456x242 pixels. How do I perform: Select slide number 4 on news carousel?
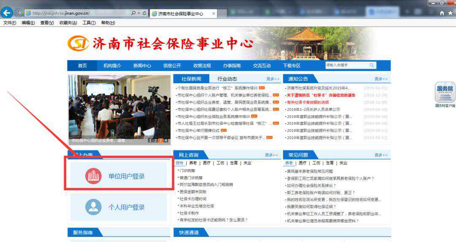(166, 140)
